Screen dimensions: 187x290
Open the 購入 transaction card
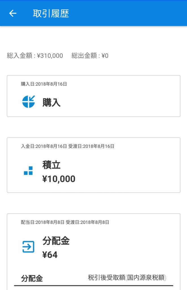[93, 96]
